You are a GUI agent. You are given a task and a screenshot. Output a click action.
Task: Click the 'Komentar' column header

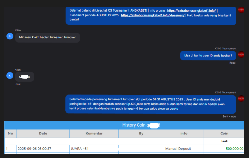tap(94, 133)
